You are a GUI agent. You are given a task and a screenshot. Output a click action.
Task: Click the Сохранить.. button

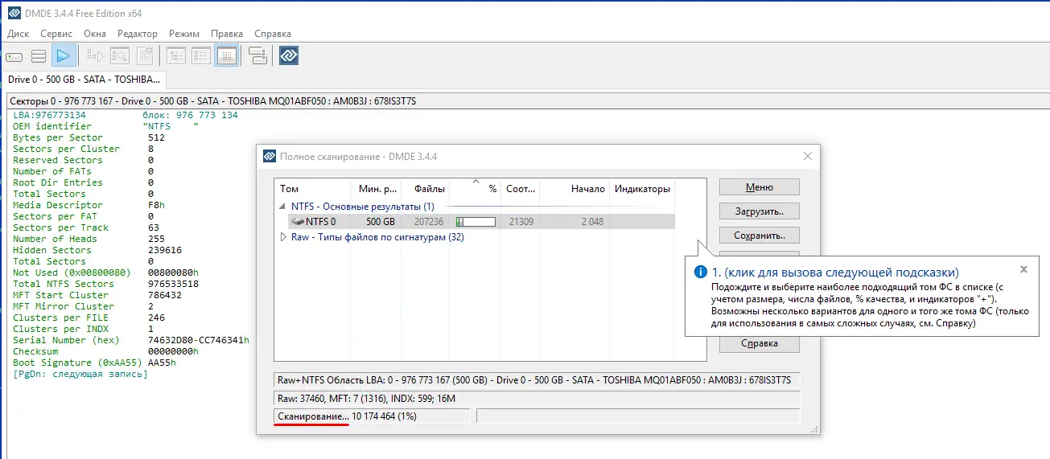pos(759,236)
